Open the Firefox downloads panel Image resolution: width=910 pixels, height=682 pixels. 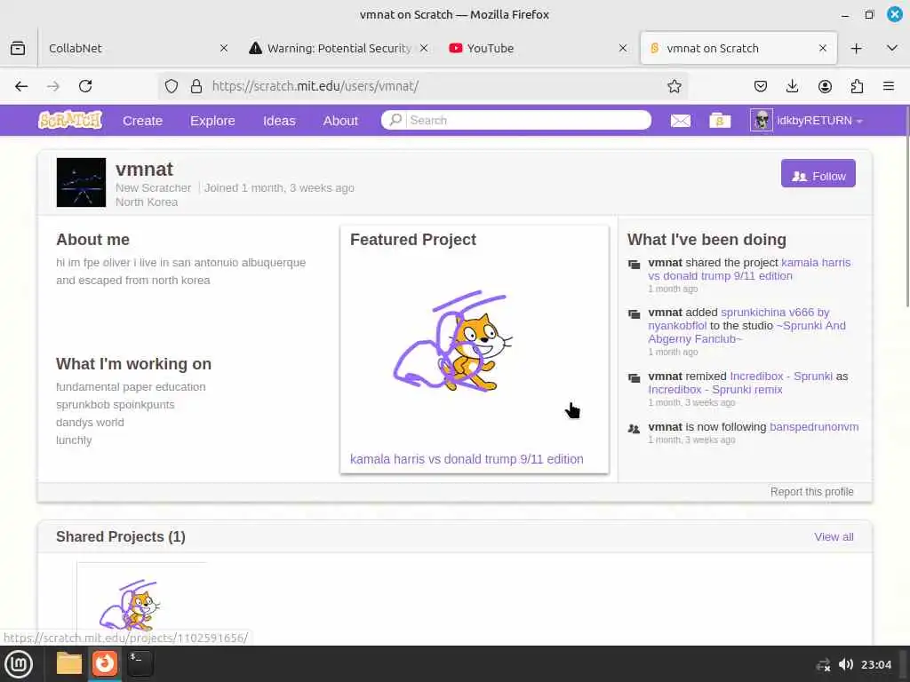(x=792, y=86)
